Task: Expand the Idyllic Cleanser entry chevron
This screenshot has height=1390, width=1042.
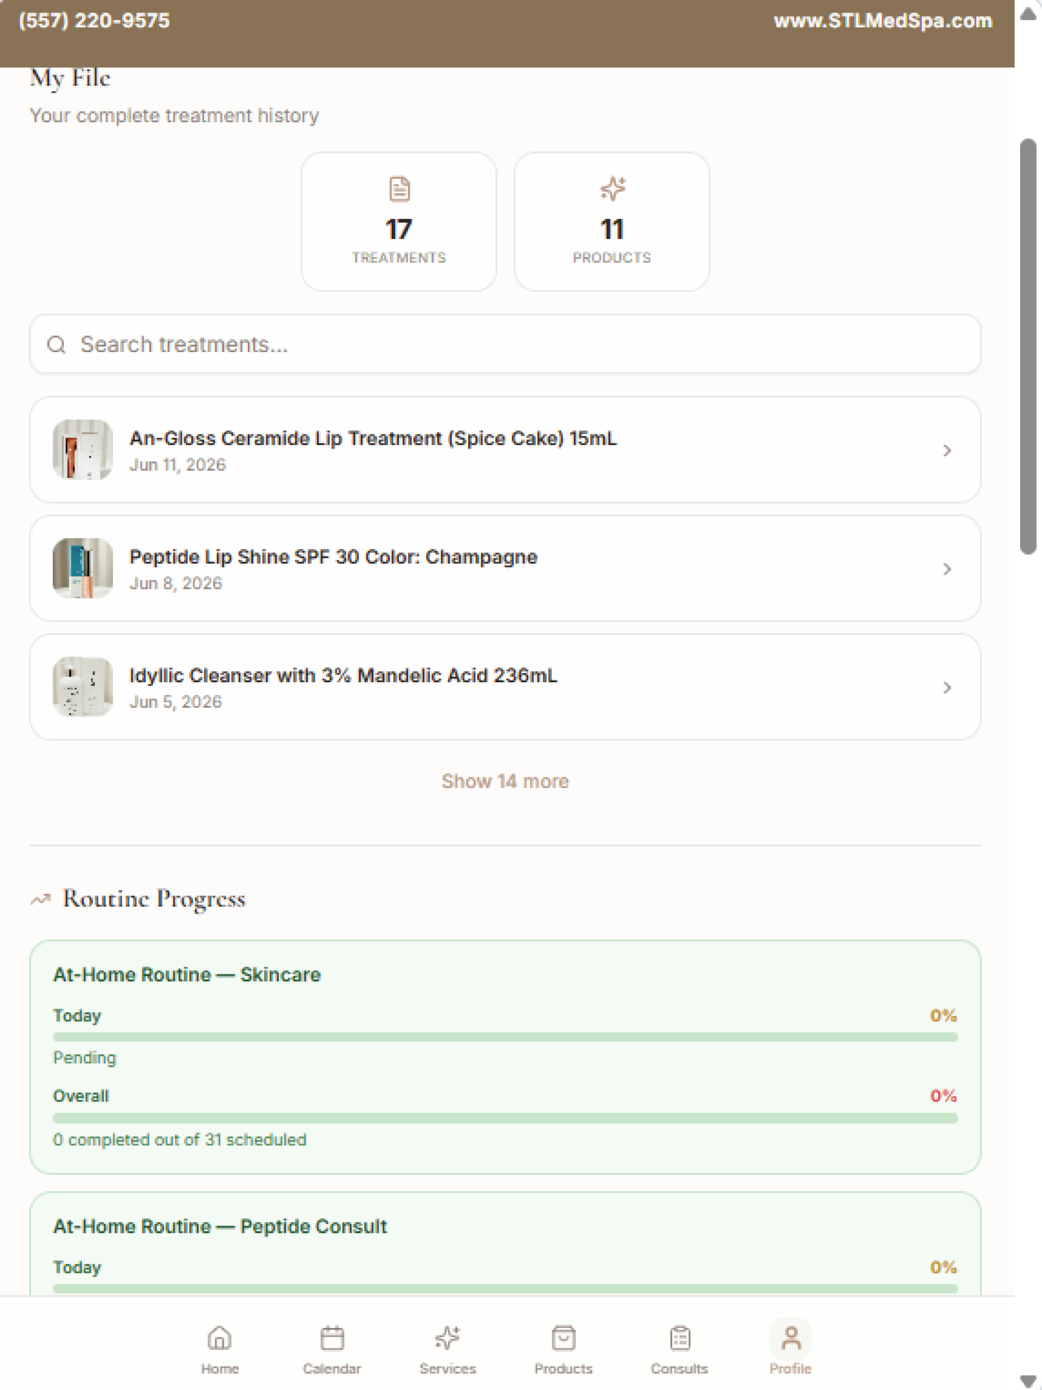Action: point(946,687)
